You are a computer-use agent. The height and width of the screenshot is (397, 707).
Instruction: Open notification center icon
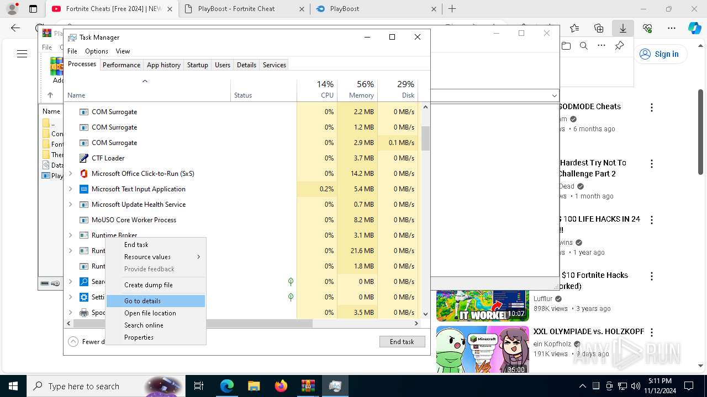(x=689, y=386)
